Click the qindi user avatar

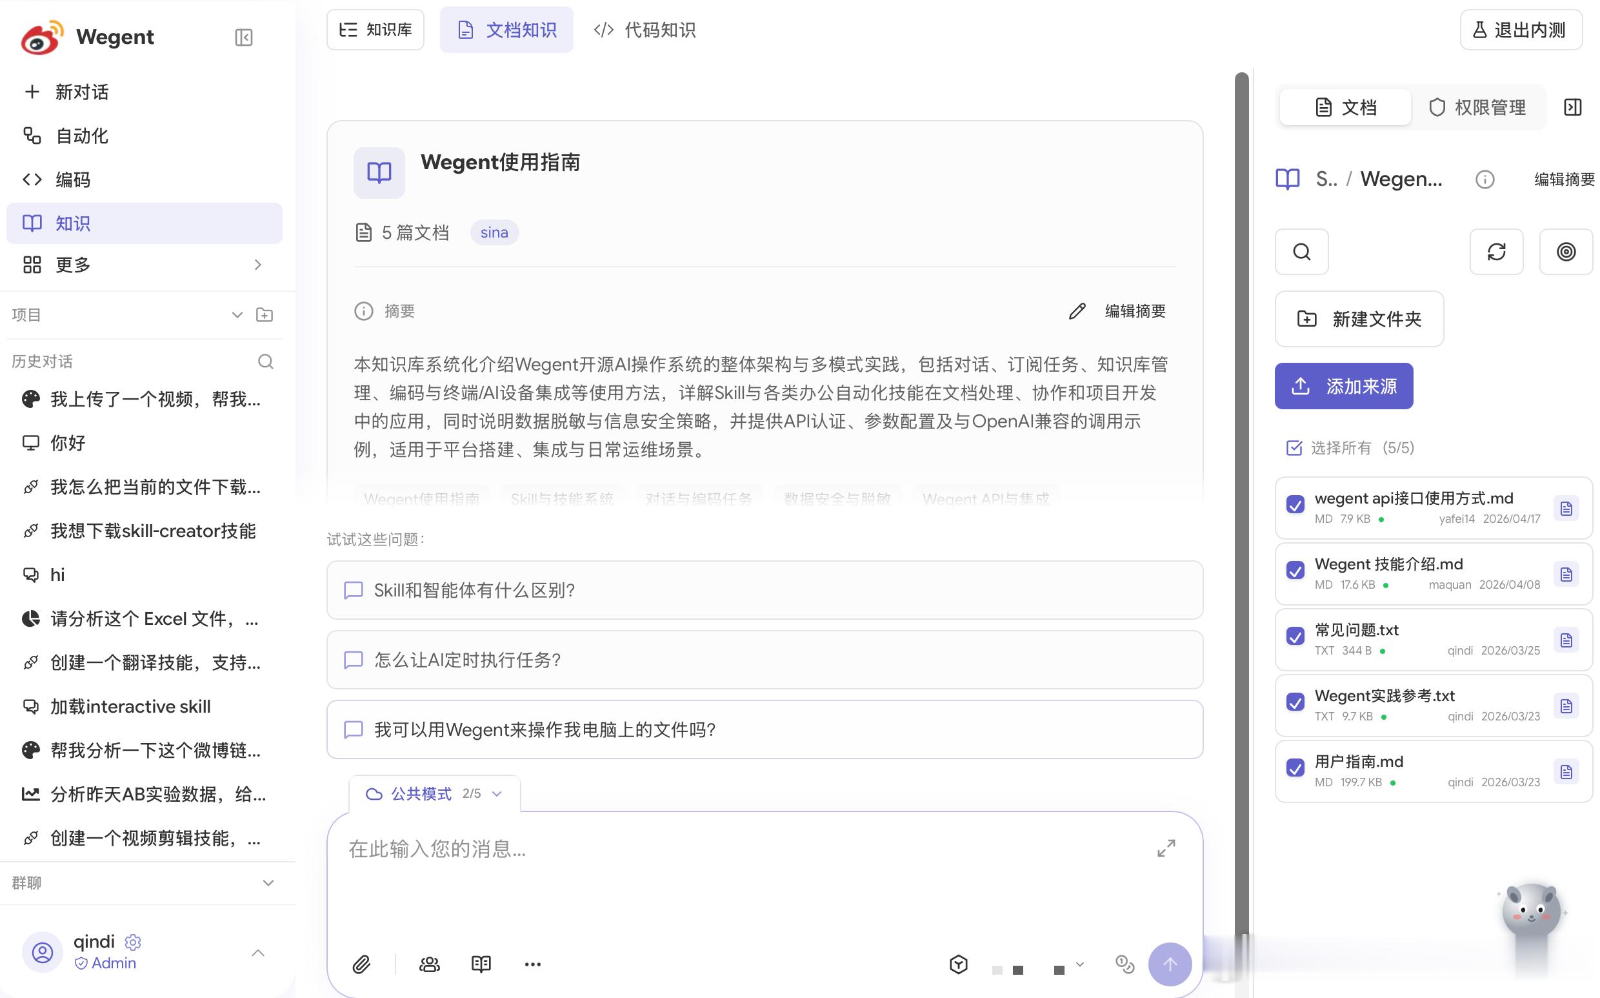click(x=43, y=952)
